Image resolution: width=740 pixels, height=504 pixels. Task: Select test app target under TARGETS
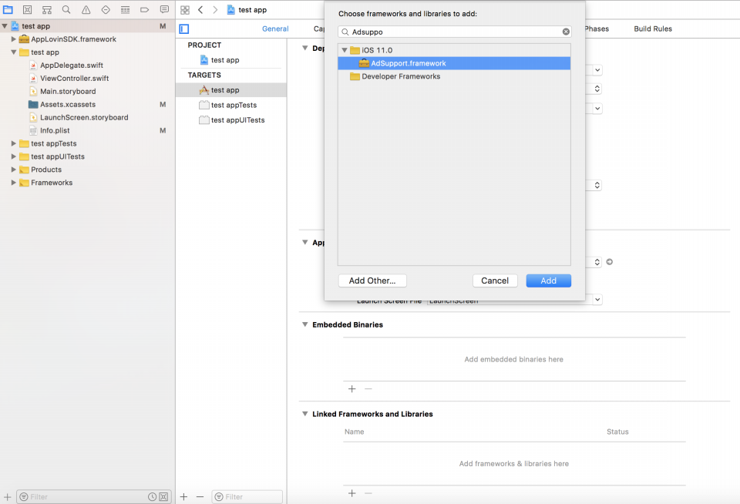coord(230,89)
